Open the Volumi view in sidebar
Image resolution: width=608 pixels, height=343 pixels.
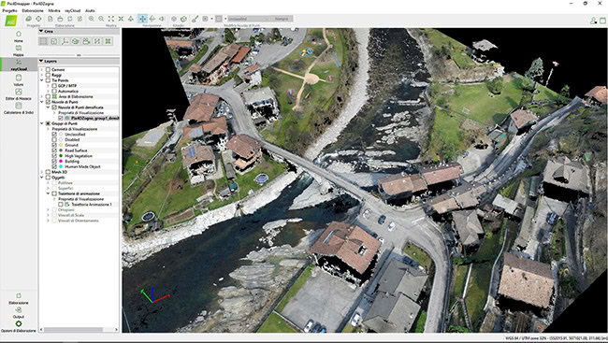point(18,79)
